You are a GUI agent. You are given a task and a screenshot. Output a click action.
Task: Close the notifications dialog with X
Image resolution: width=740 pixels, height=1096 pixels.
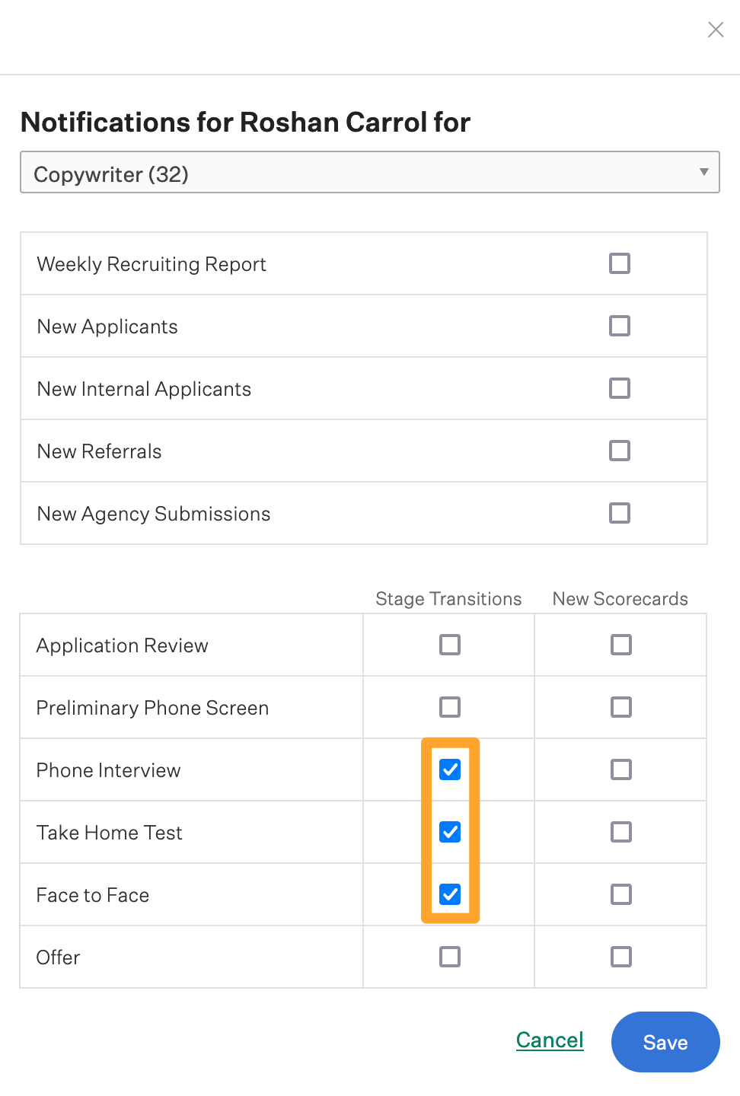coord(716,30)
